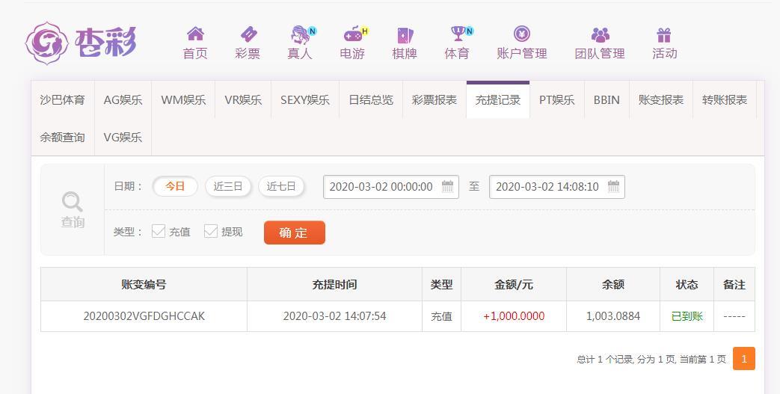Viewport: 780px width, 394px height.
Task: Open the 团队管理 team icon
Action: [x=600, y=34]
